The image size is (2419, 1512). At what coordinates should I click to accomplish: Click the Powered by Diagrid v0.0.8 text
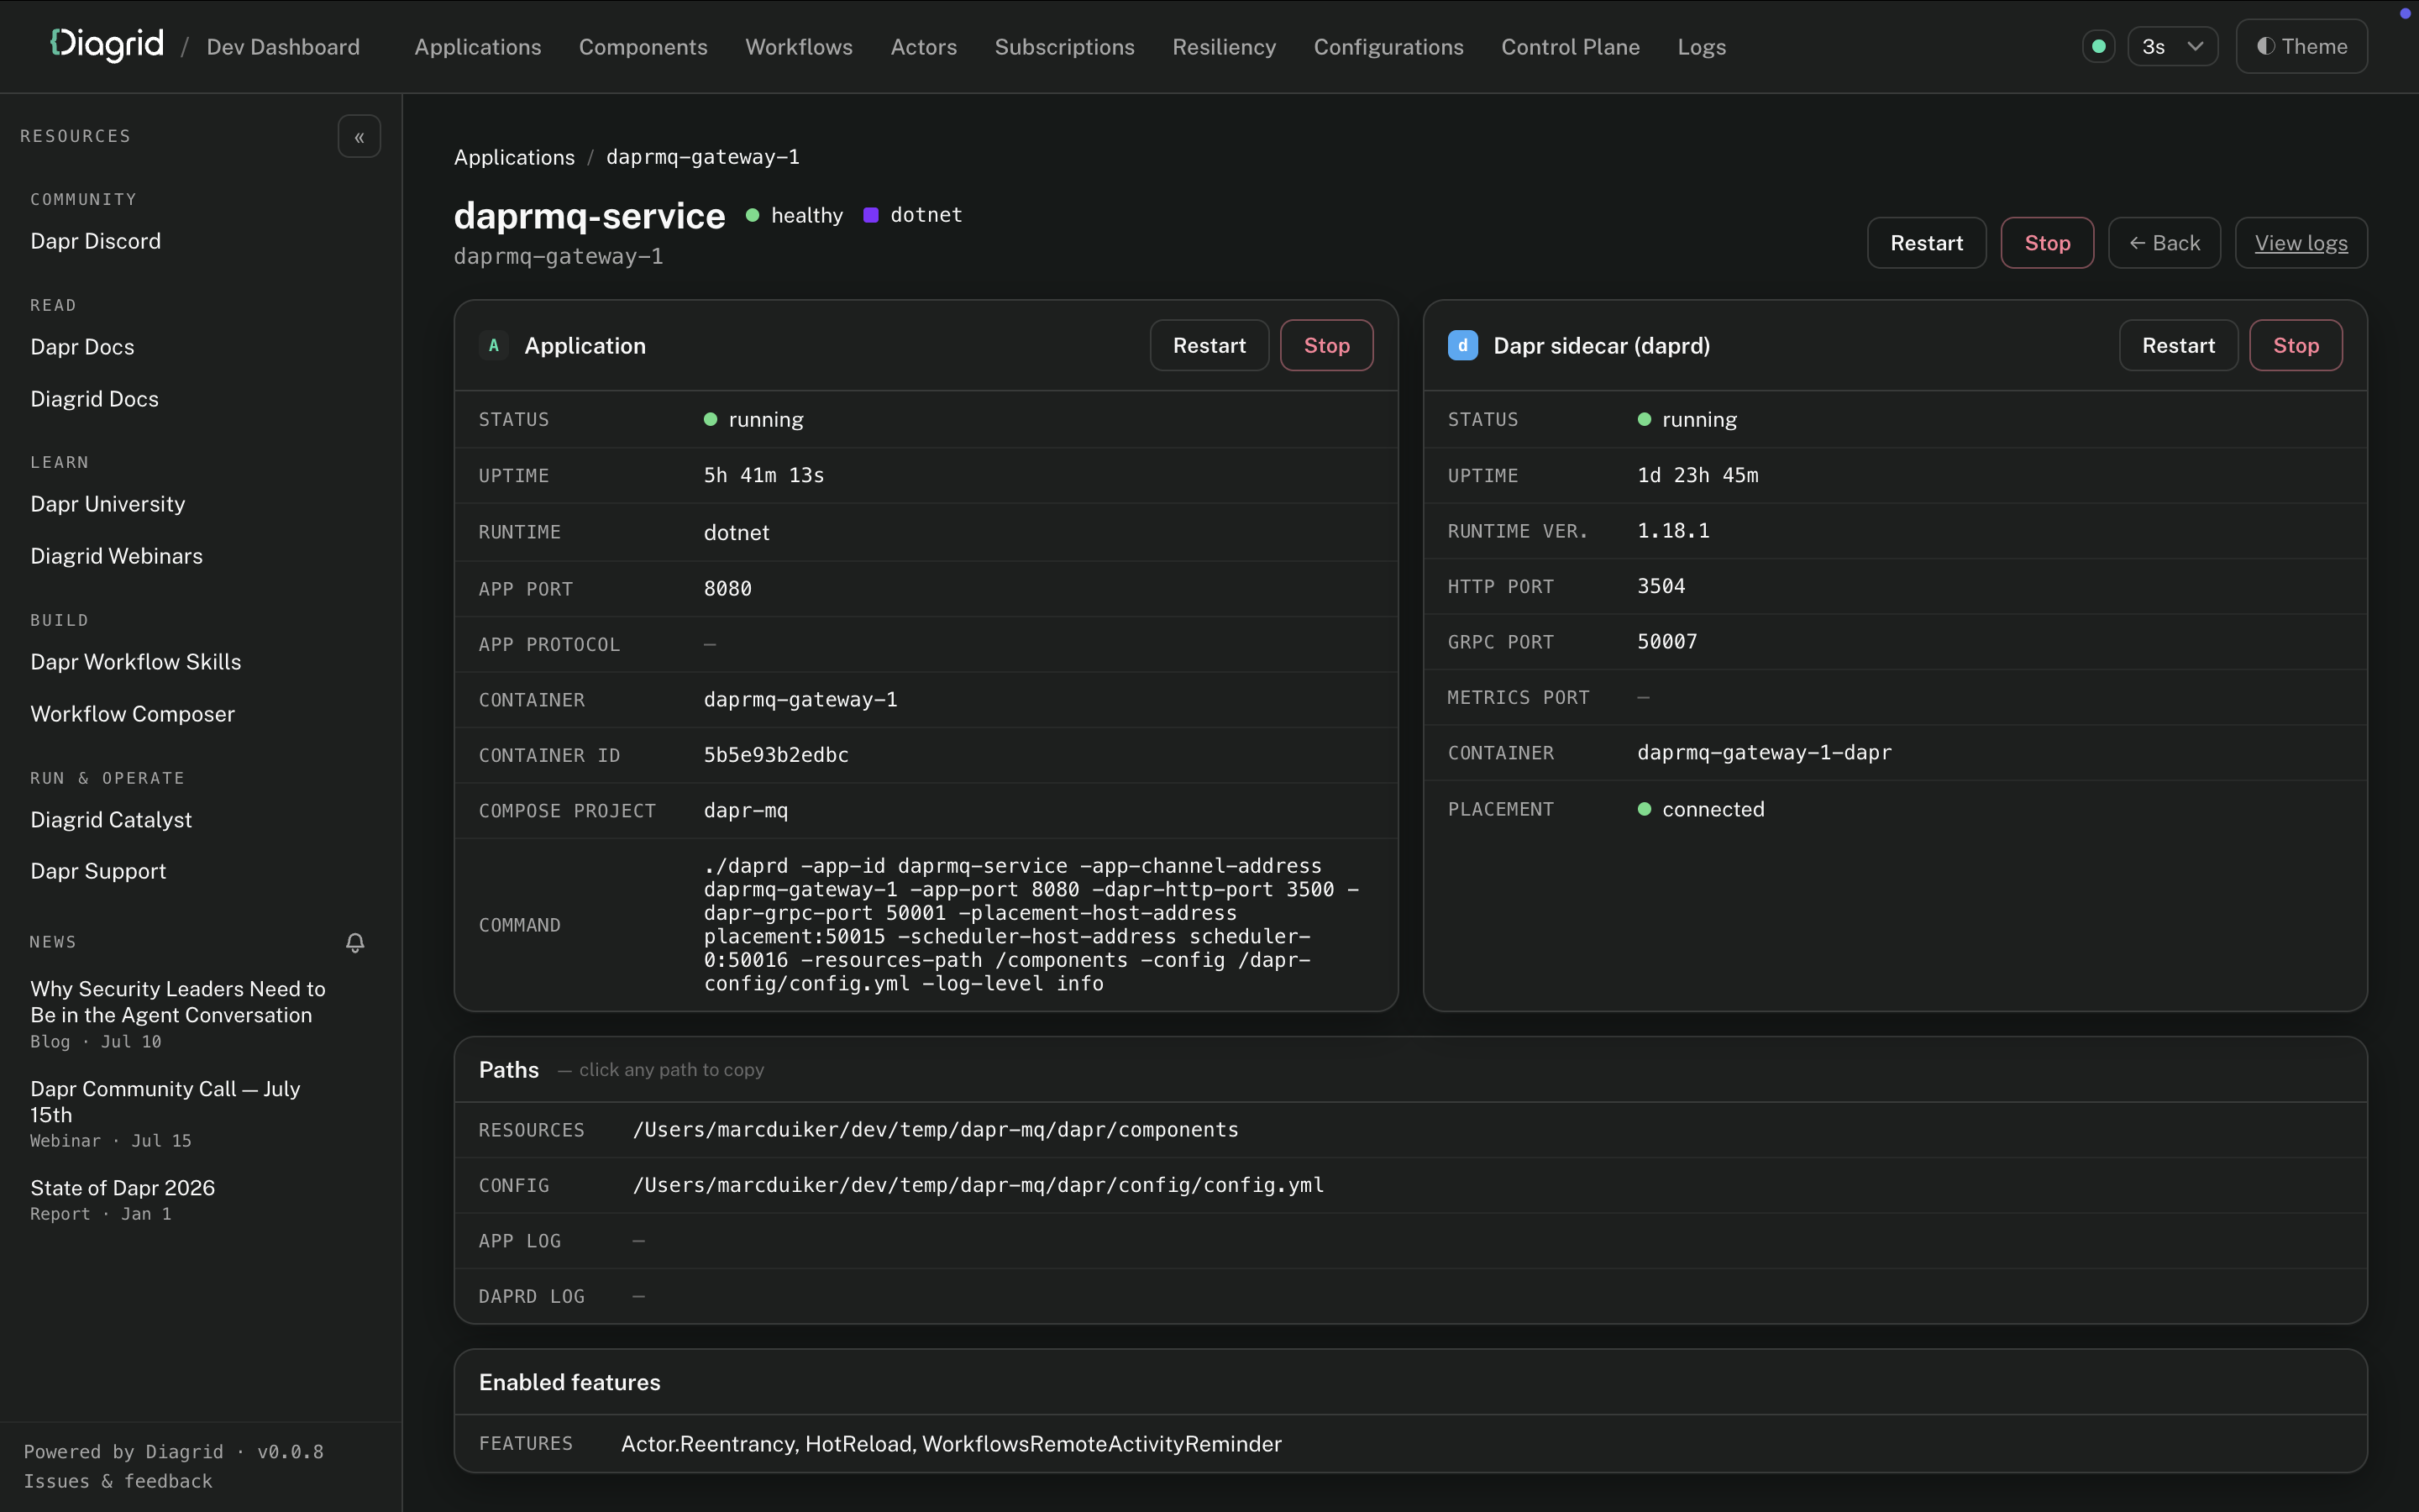[x=174, y=1451]
